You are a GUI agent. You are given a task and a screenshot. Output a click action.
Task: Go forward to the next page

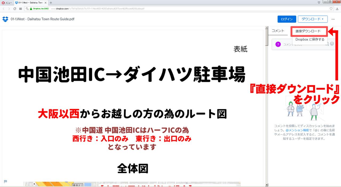pyautogui.click(x=9, y=8)
